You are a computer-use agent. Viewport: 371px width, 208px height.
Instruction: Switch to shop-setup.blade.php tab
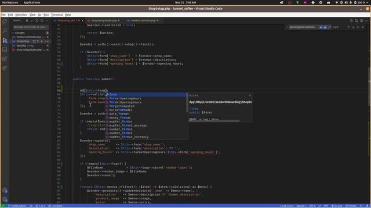click(x=104, y=21)
